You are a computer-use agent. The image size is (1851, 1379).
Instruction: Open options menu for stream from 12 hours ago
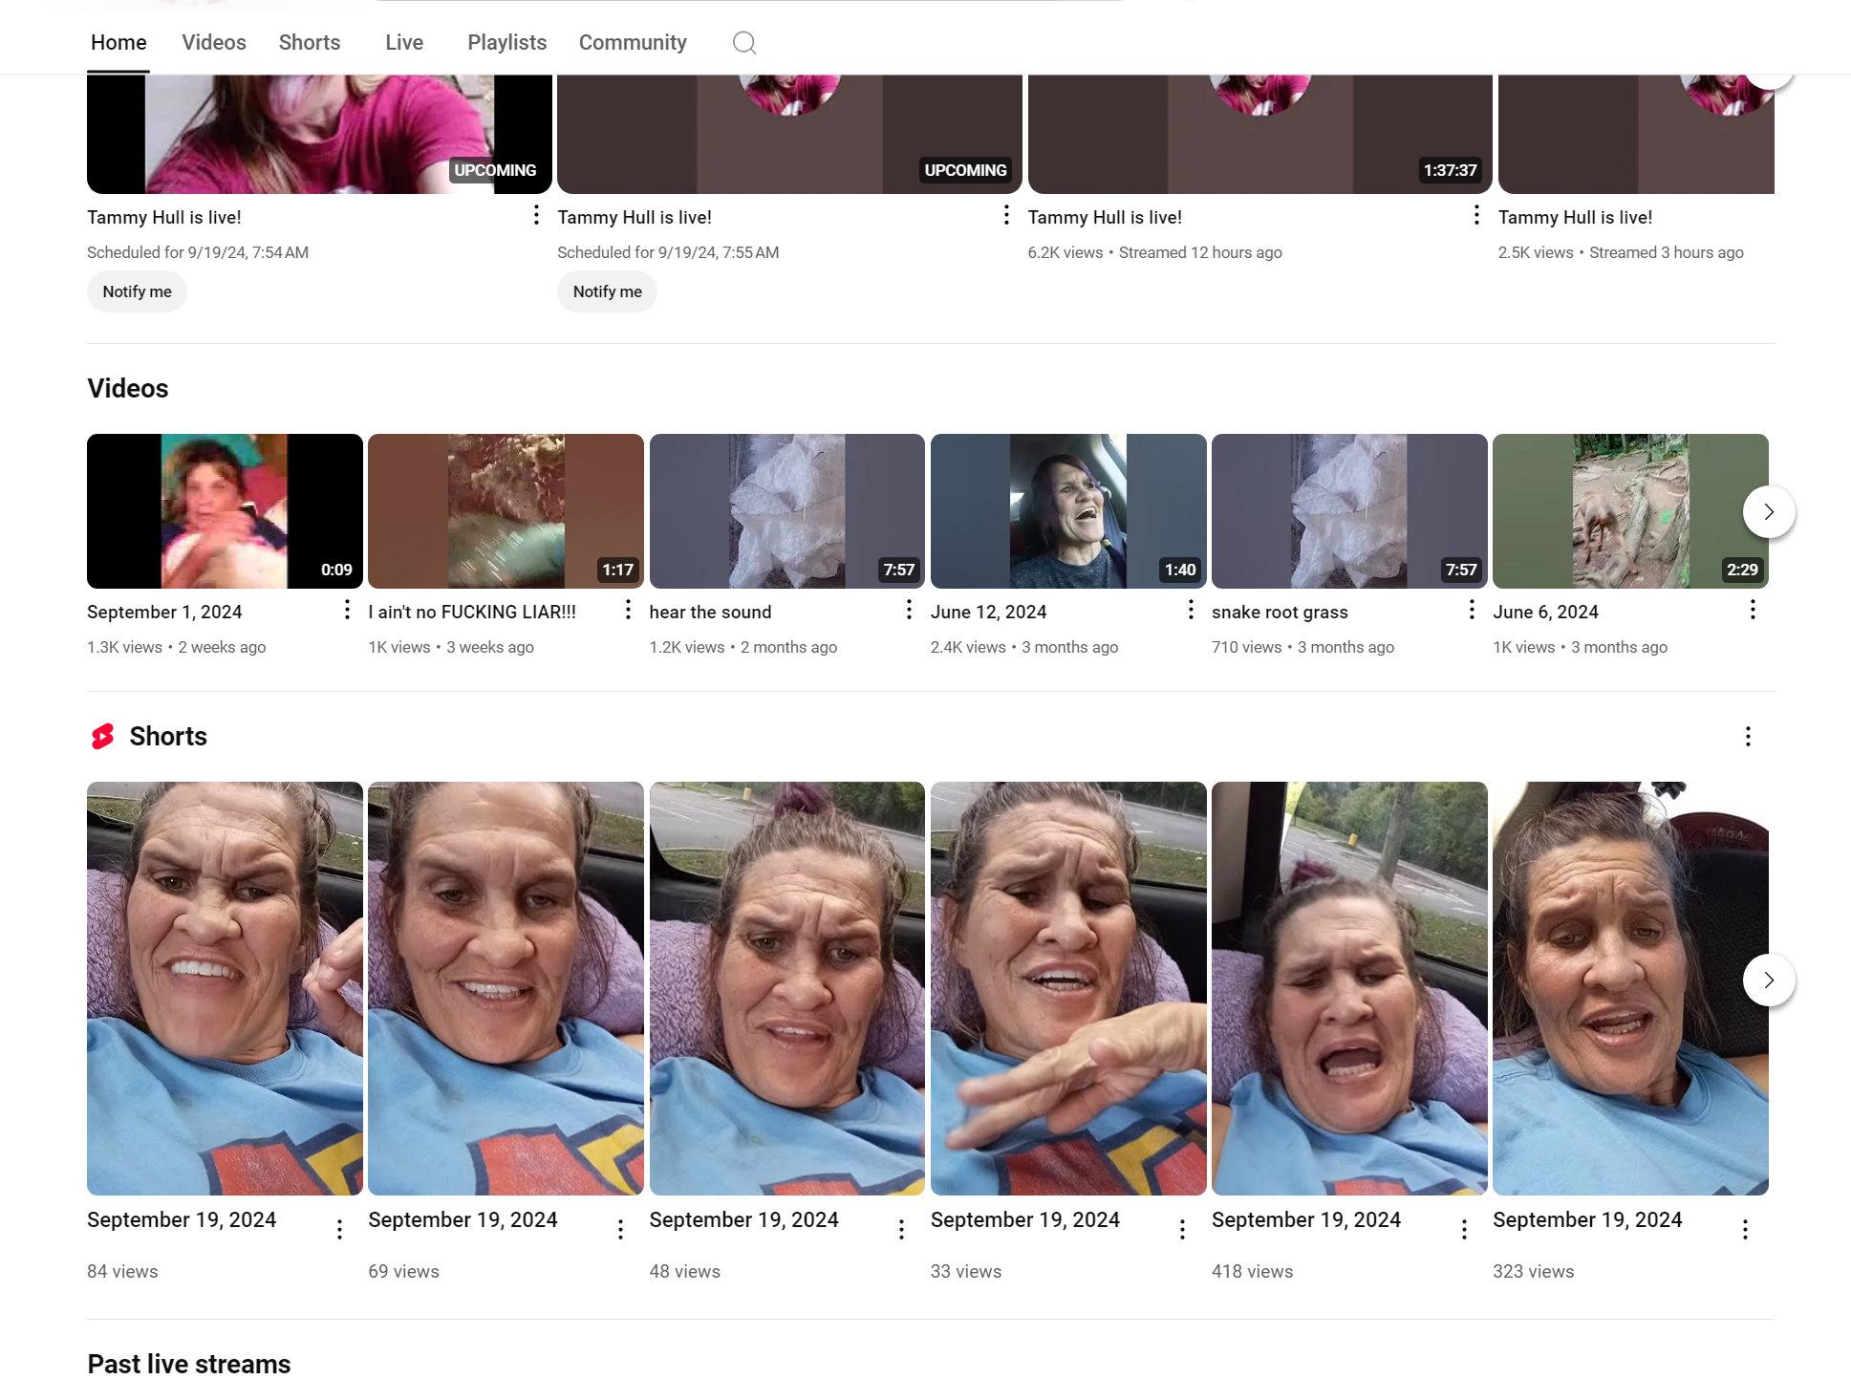[1476, 215]
